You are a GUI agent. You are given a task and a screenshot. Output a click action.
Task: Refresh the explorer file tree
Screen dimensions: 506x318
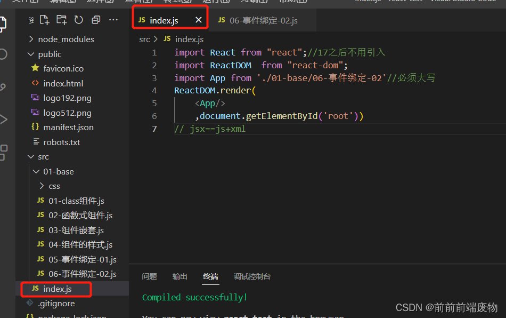78,20
